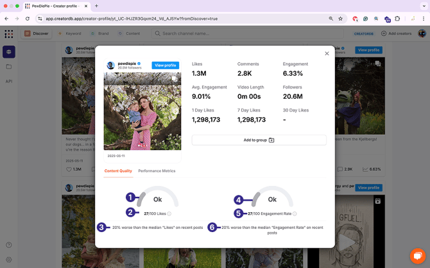This screenshot has height=268, width=430.
Task: Open the chat support bubble
Action: [418, 256]
